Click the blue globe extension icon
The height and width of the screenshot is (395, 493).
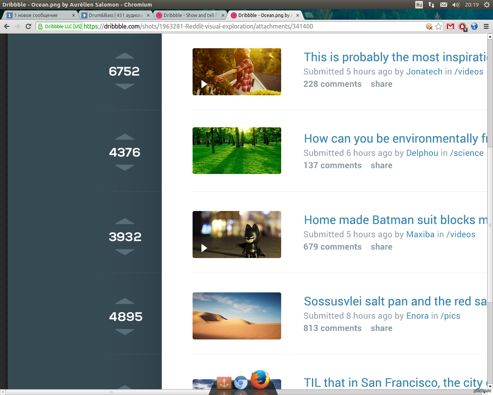click(474, 26)
